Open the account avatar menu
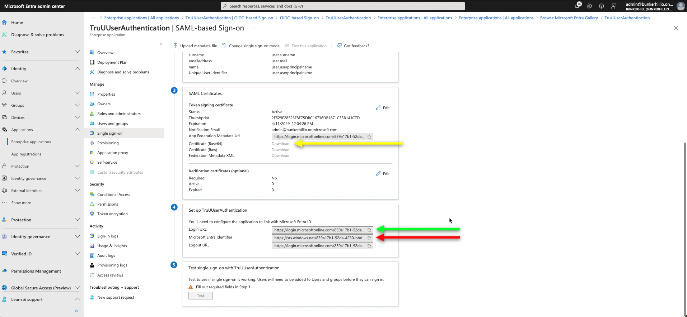The image size is (687, 317). [x=681, y=6]
